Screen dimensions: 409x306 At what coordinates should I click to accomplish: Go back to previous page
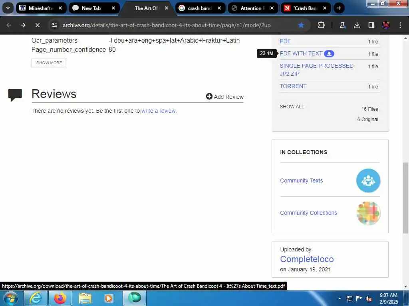point(9,25)
